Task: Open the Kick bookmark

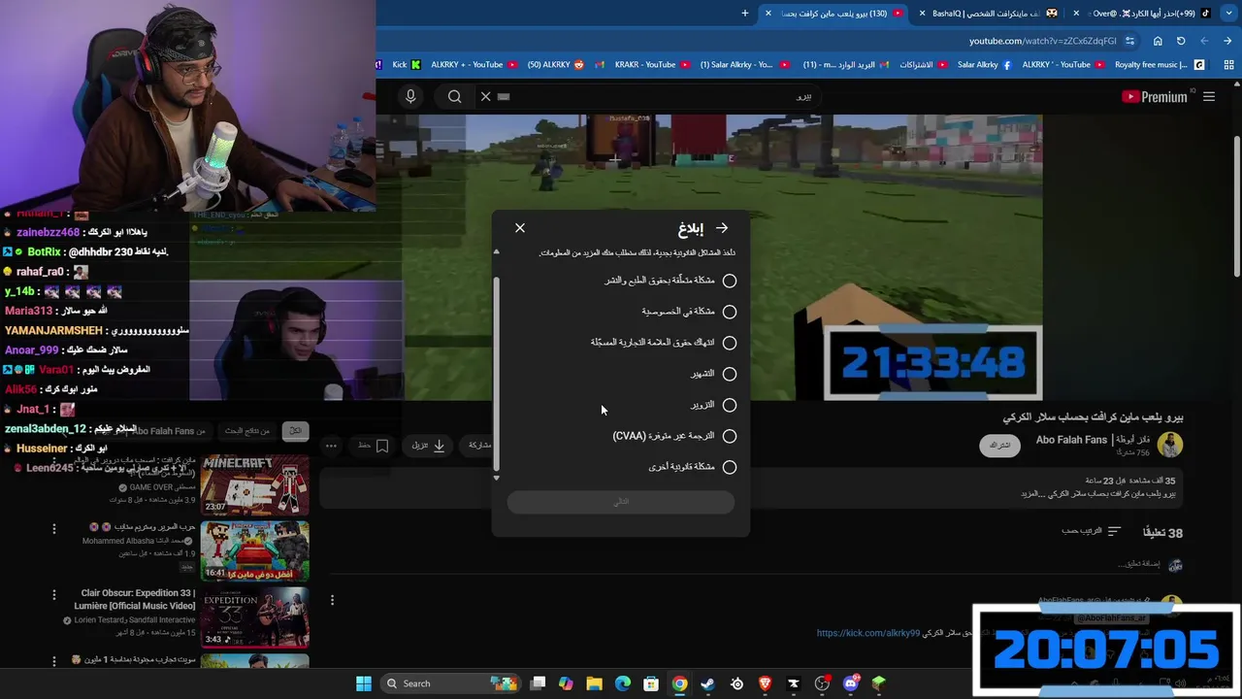Action: [x=407, y=65]
